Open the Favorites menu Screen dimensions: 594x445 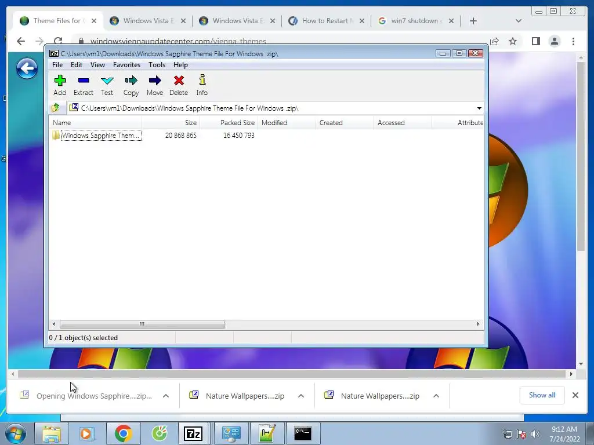click(126, 65)
